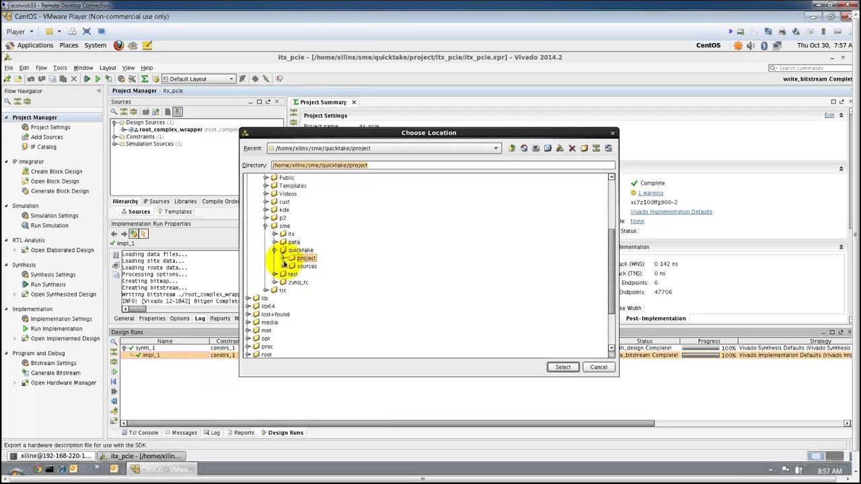Click Generate Bitstream in Flow Navigator
This screenshot has width=861, height=484.
tap(55, 372)
